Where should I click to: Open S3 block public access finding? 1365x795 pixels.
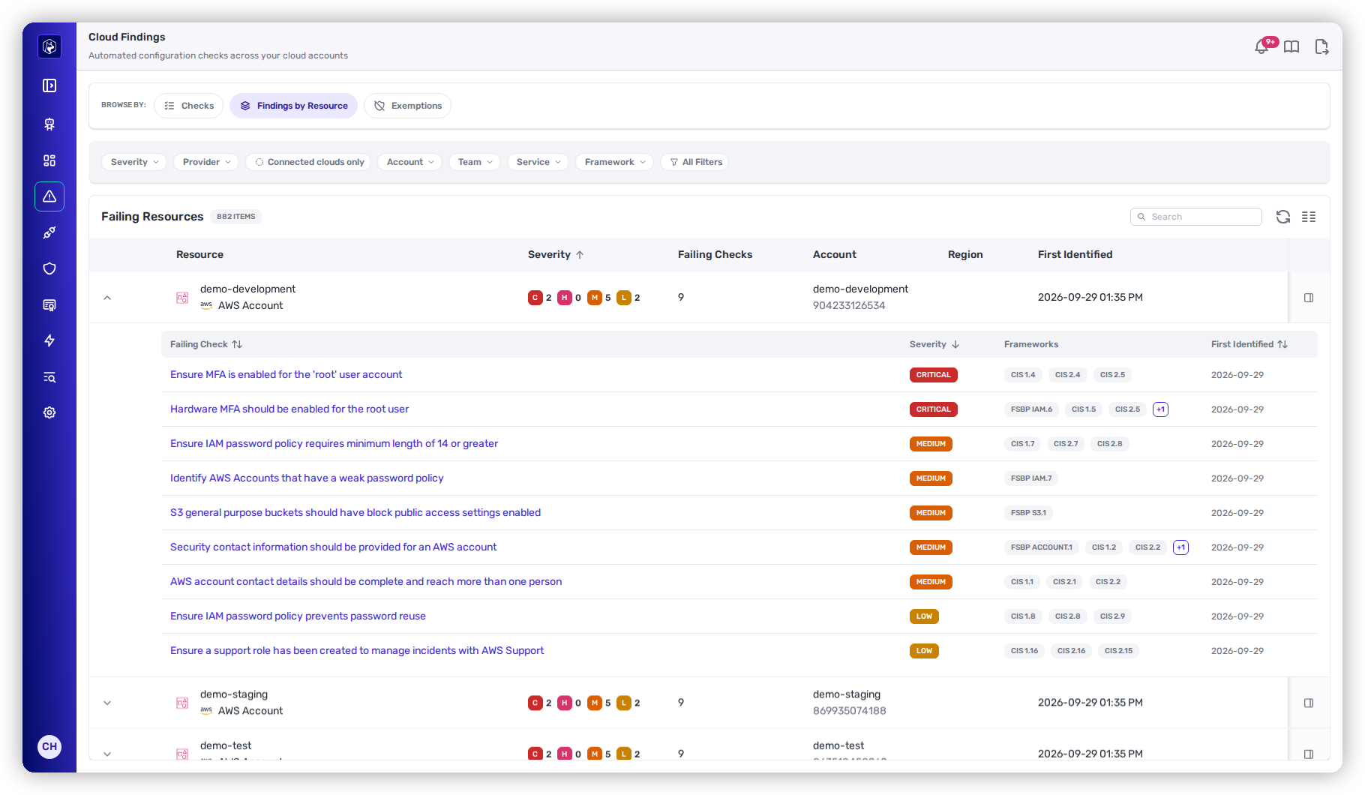point(355,512)
